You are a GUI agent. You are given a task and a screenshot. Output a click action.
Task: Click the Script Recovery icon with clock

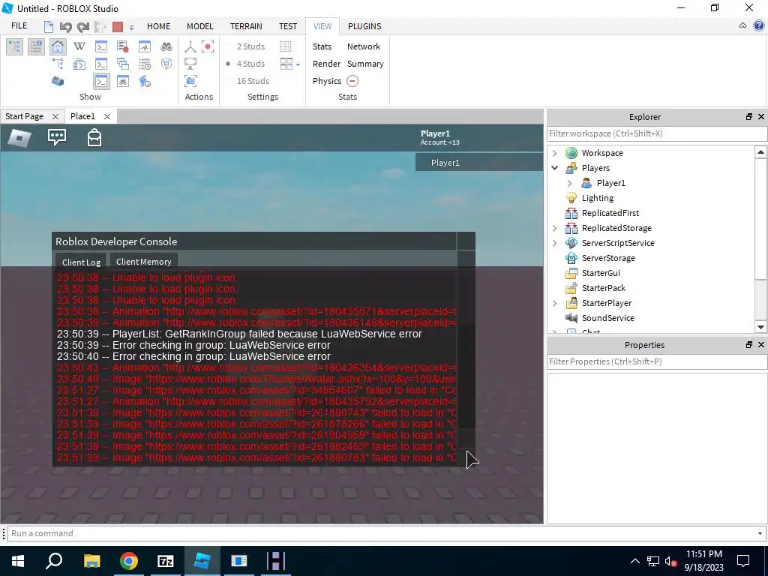click(145, 81)
